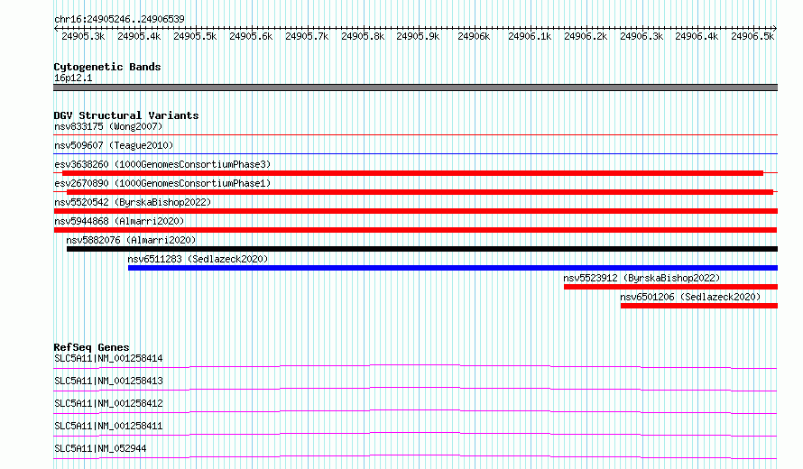
Task: Click the magenta line of NM_001258412
Action: [415, 411]
